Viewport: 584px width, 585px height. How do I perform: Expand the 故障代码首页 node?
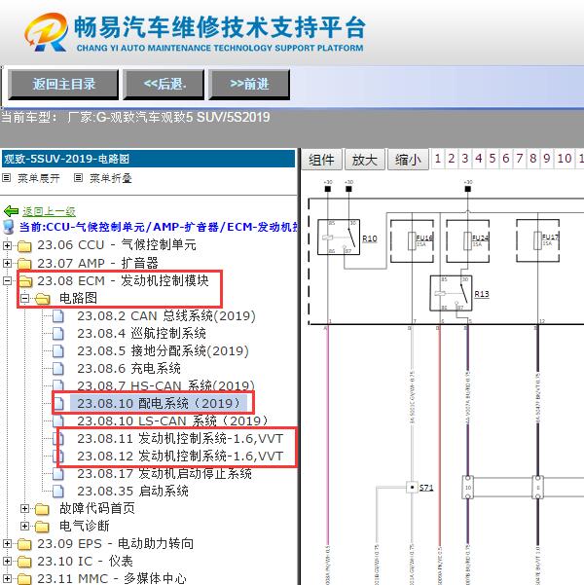click(24, 508)
